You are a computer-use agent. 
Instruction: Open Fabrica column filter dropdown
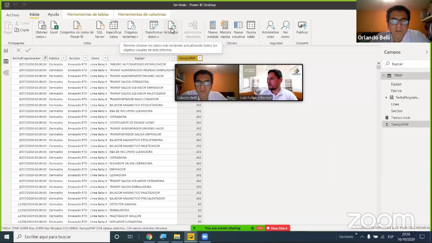point(63,58)
